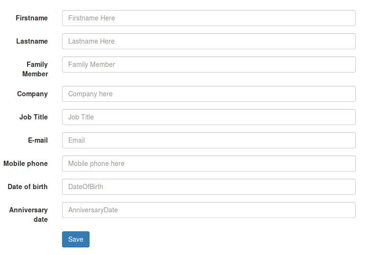Click the Company text field

coord(208,94)
